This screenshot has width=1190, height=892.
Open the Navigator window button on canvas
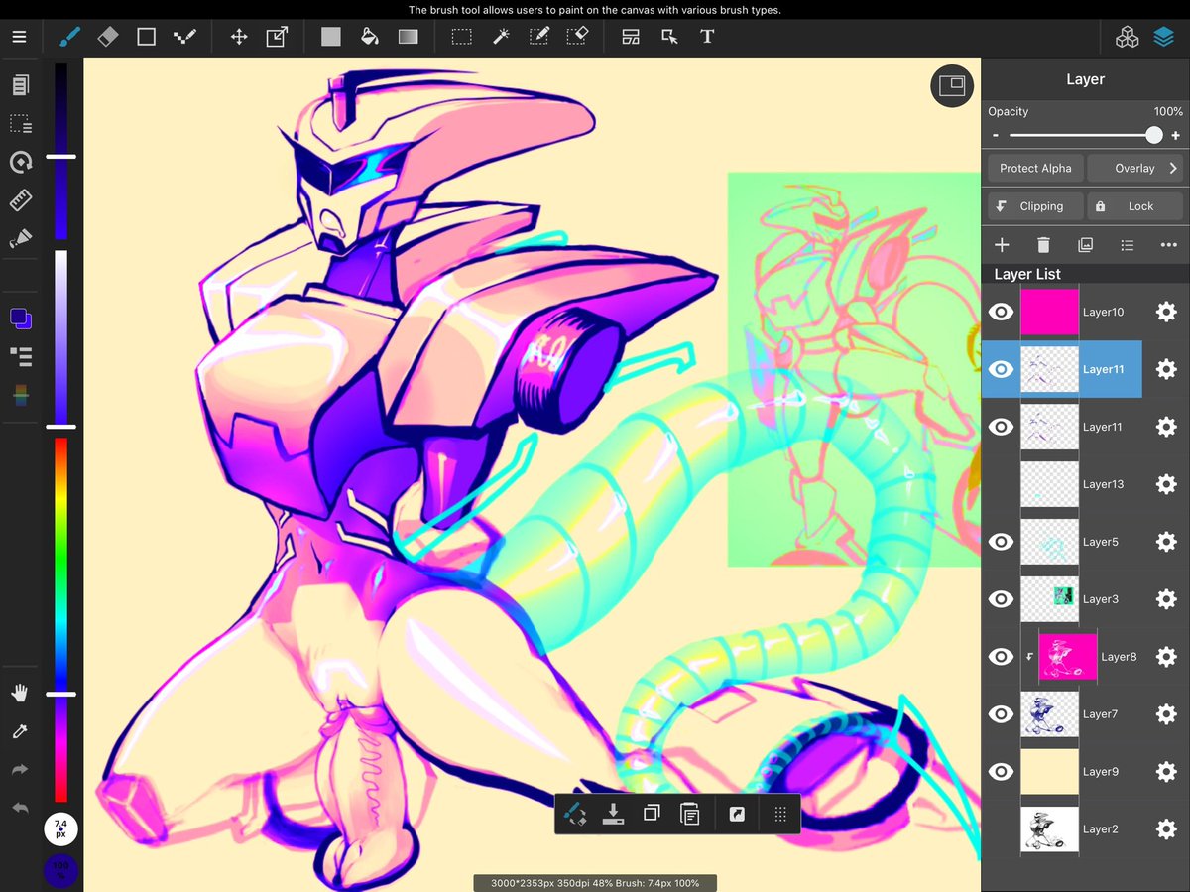click(x=952, y=85)
